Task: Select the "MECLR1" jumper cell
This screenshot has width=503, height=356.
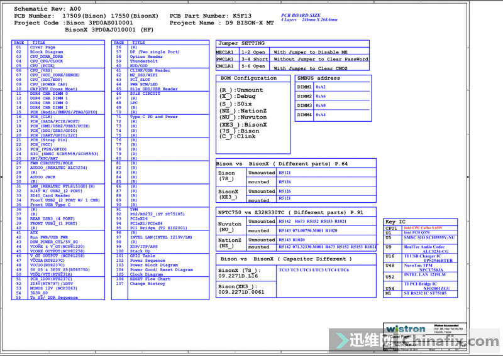Action: point(224,52)
